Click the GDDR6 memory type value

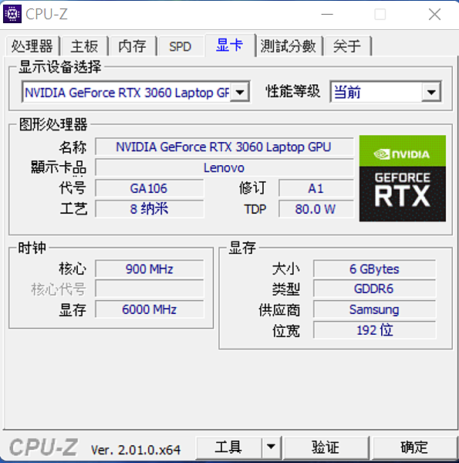click(374, 289)
